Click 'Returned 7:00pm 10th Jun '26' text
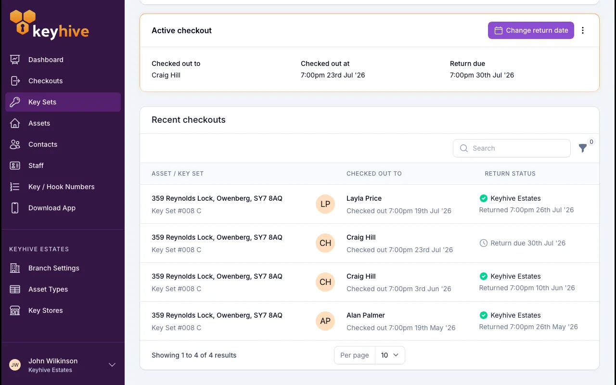This screenshot has height=385, width=616. click(527, 288)
